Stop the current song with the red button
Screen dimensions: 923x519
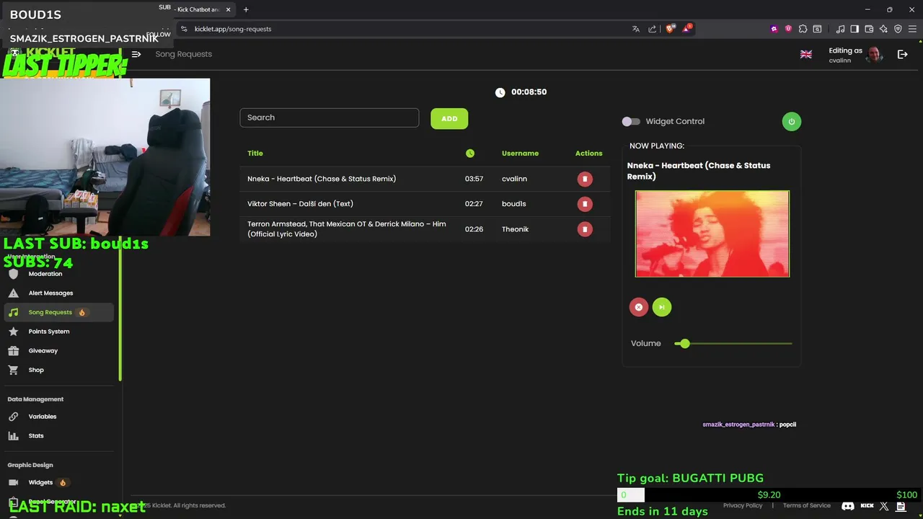[638, 307]
